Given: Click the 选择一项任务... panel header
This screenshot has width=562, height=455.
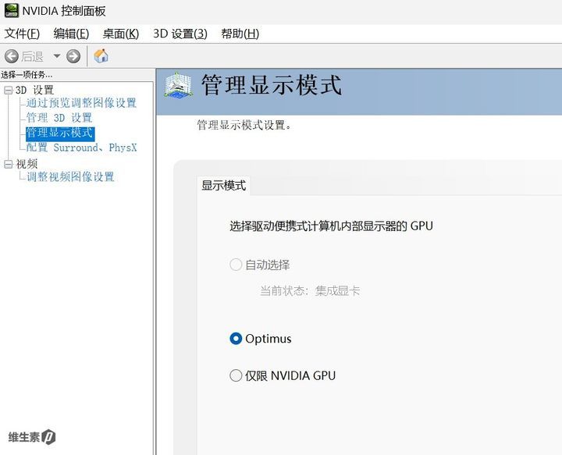Looking at the screenshot, I should click(27, 74).
